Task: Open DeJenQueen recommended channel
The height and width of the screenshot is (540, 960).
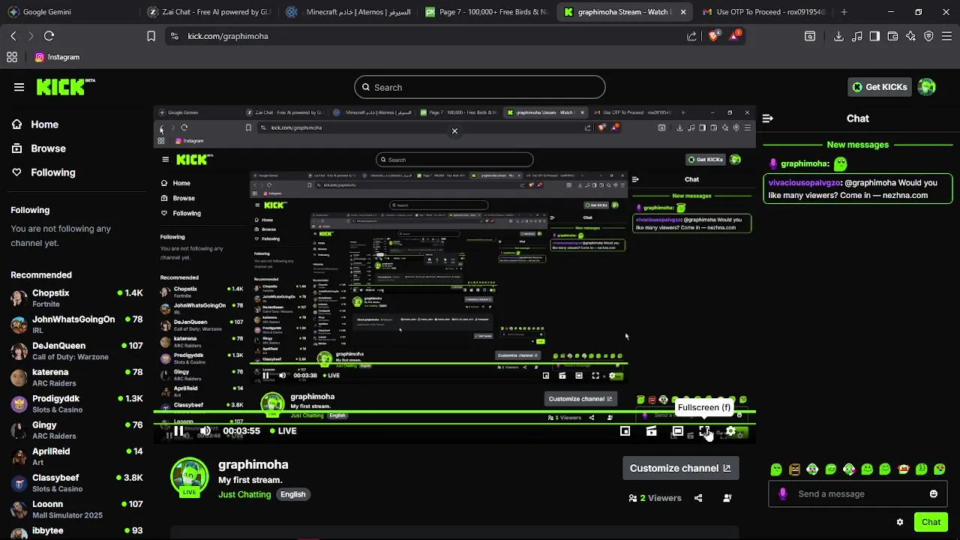Action: pos(75,351)
